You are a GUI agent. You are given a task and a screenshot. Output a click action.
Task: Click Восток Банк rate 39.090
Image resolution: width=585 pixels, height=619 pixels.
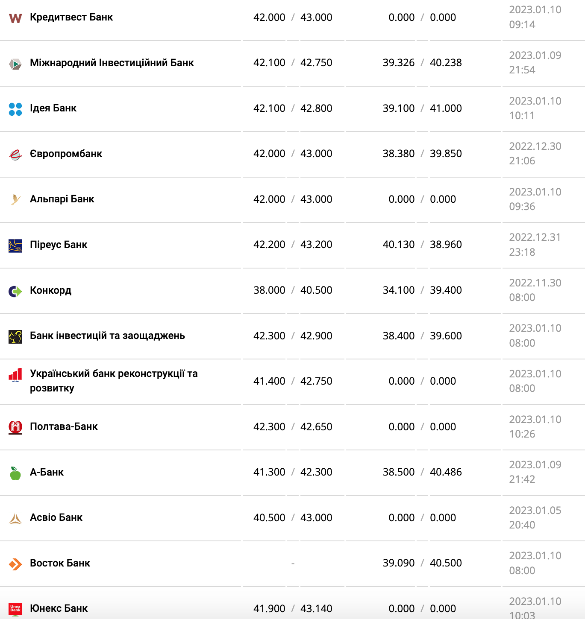click(398, 563)
